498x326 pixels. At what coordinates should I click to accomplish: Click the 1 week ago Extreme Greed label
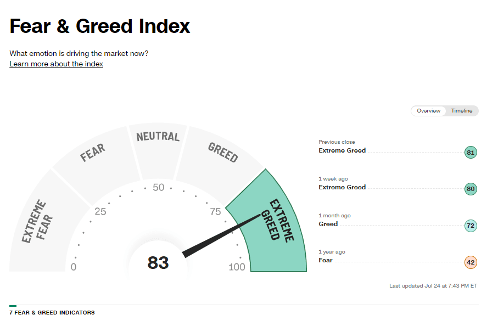342,187
